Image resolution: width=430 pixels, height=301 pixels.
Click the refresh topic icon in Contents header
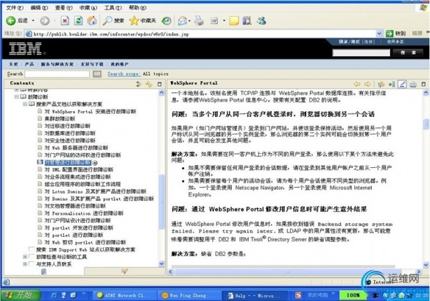[139, 84]
